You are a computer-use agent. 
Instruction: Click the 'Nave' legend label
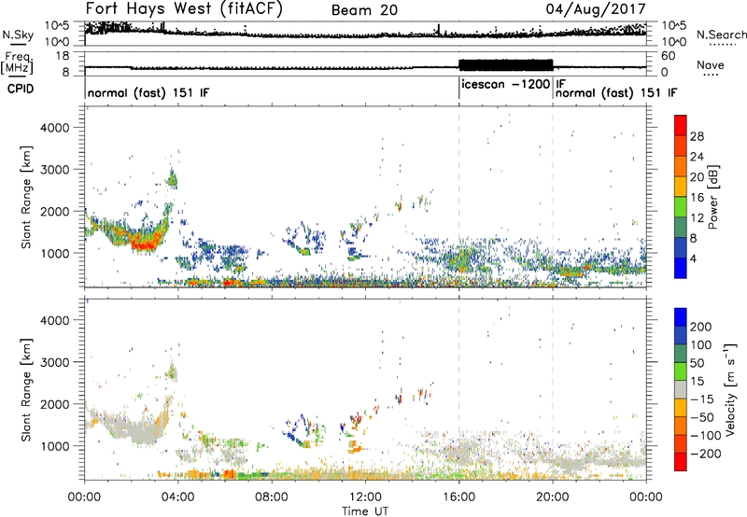710,65
